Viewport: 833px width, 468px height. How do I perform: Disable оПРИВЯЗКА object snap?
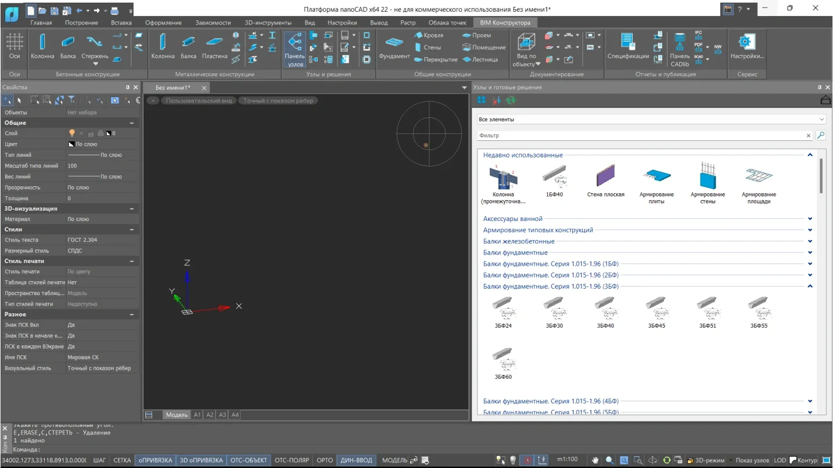pyautogui.click(x=155, y=460)
